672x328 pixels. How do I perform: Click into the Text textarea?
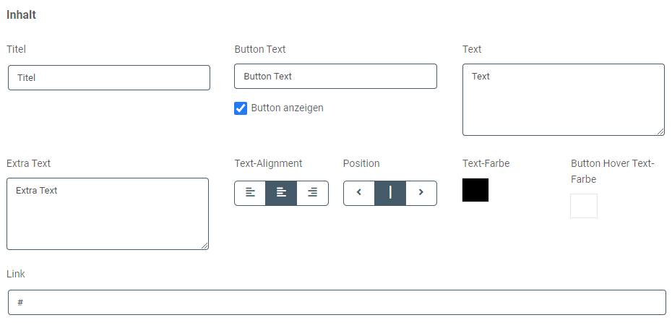pos(564,100)
